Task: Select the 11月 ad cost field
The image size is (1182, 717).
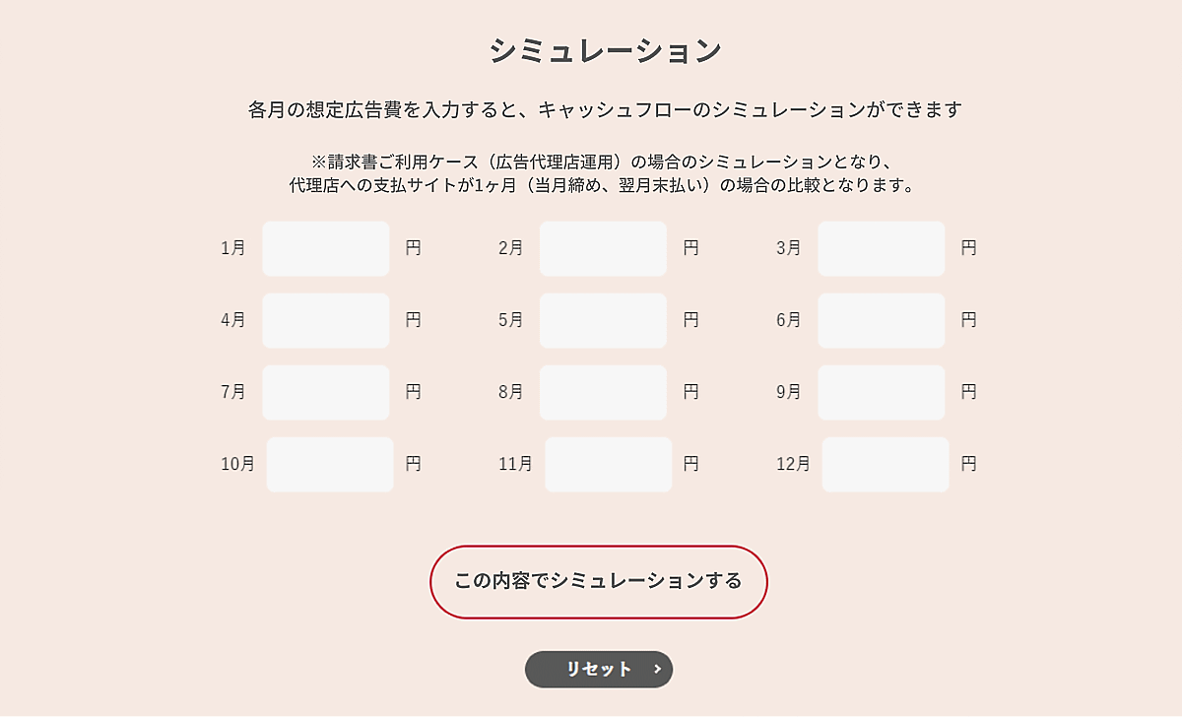Action: (x=608, y=464)
